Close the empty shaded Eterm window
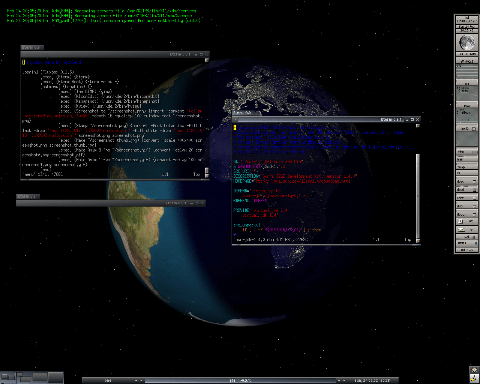 [202, 203]
